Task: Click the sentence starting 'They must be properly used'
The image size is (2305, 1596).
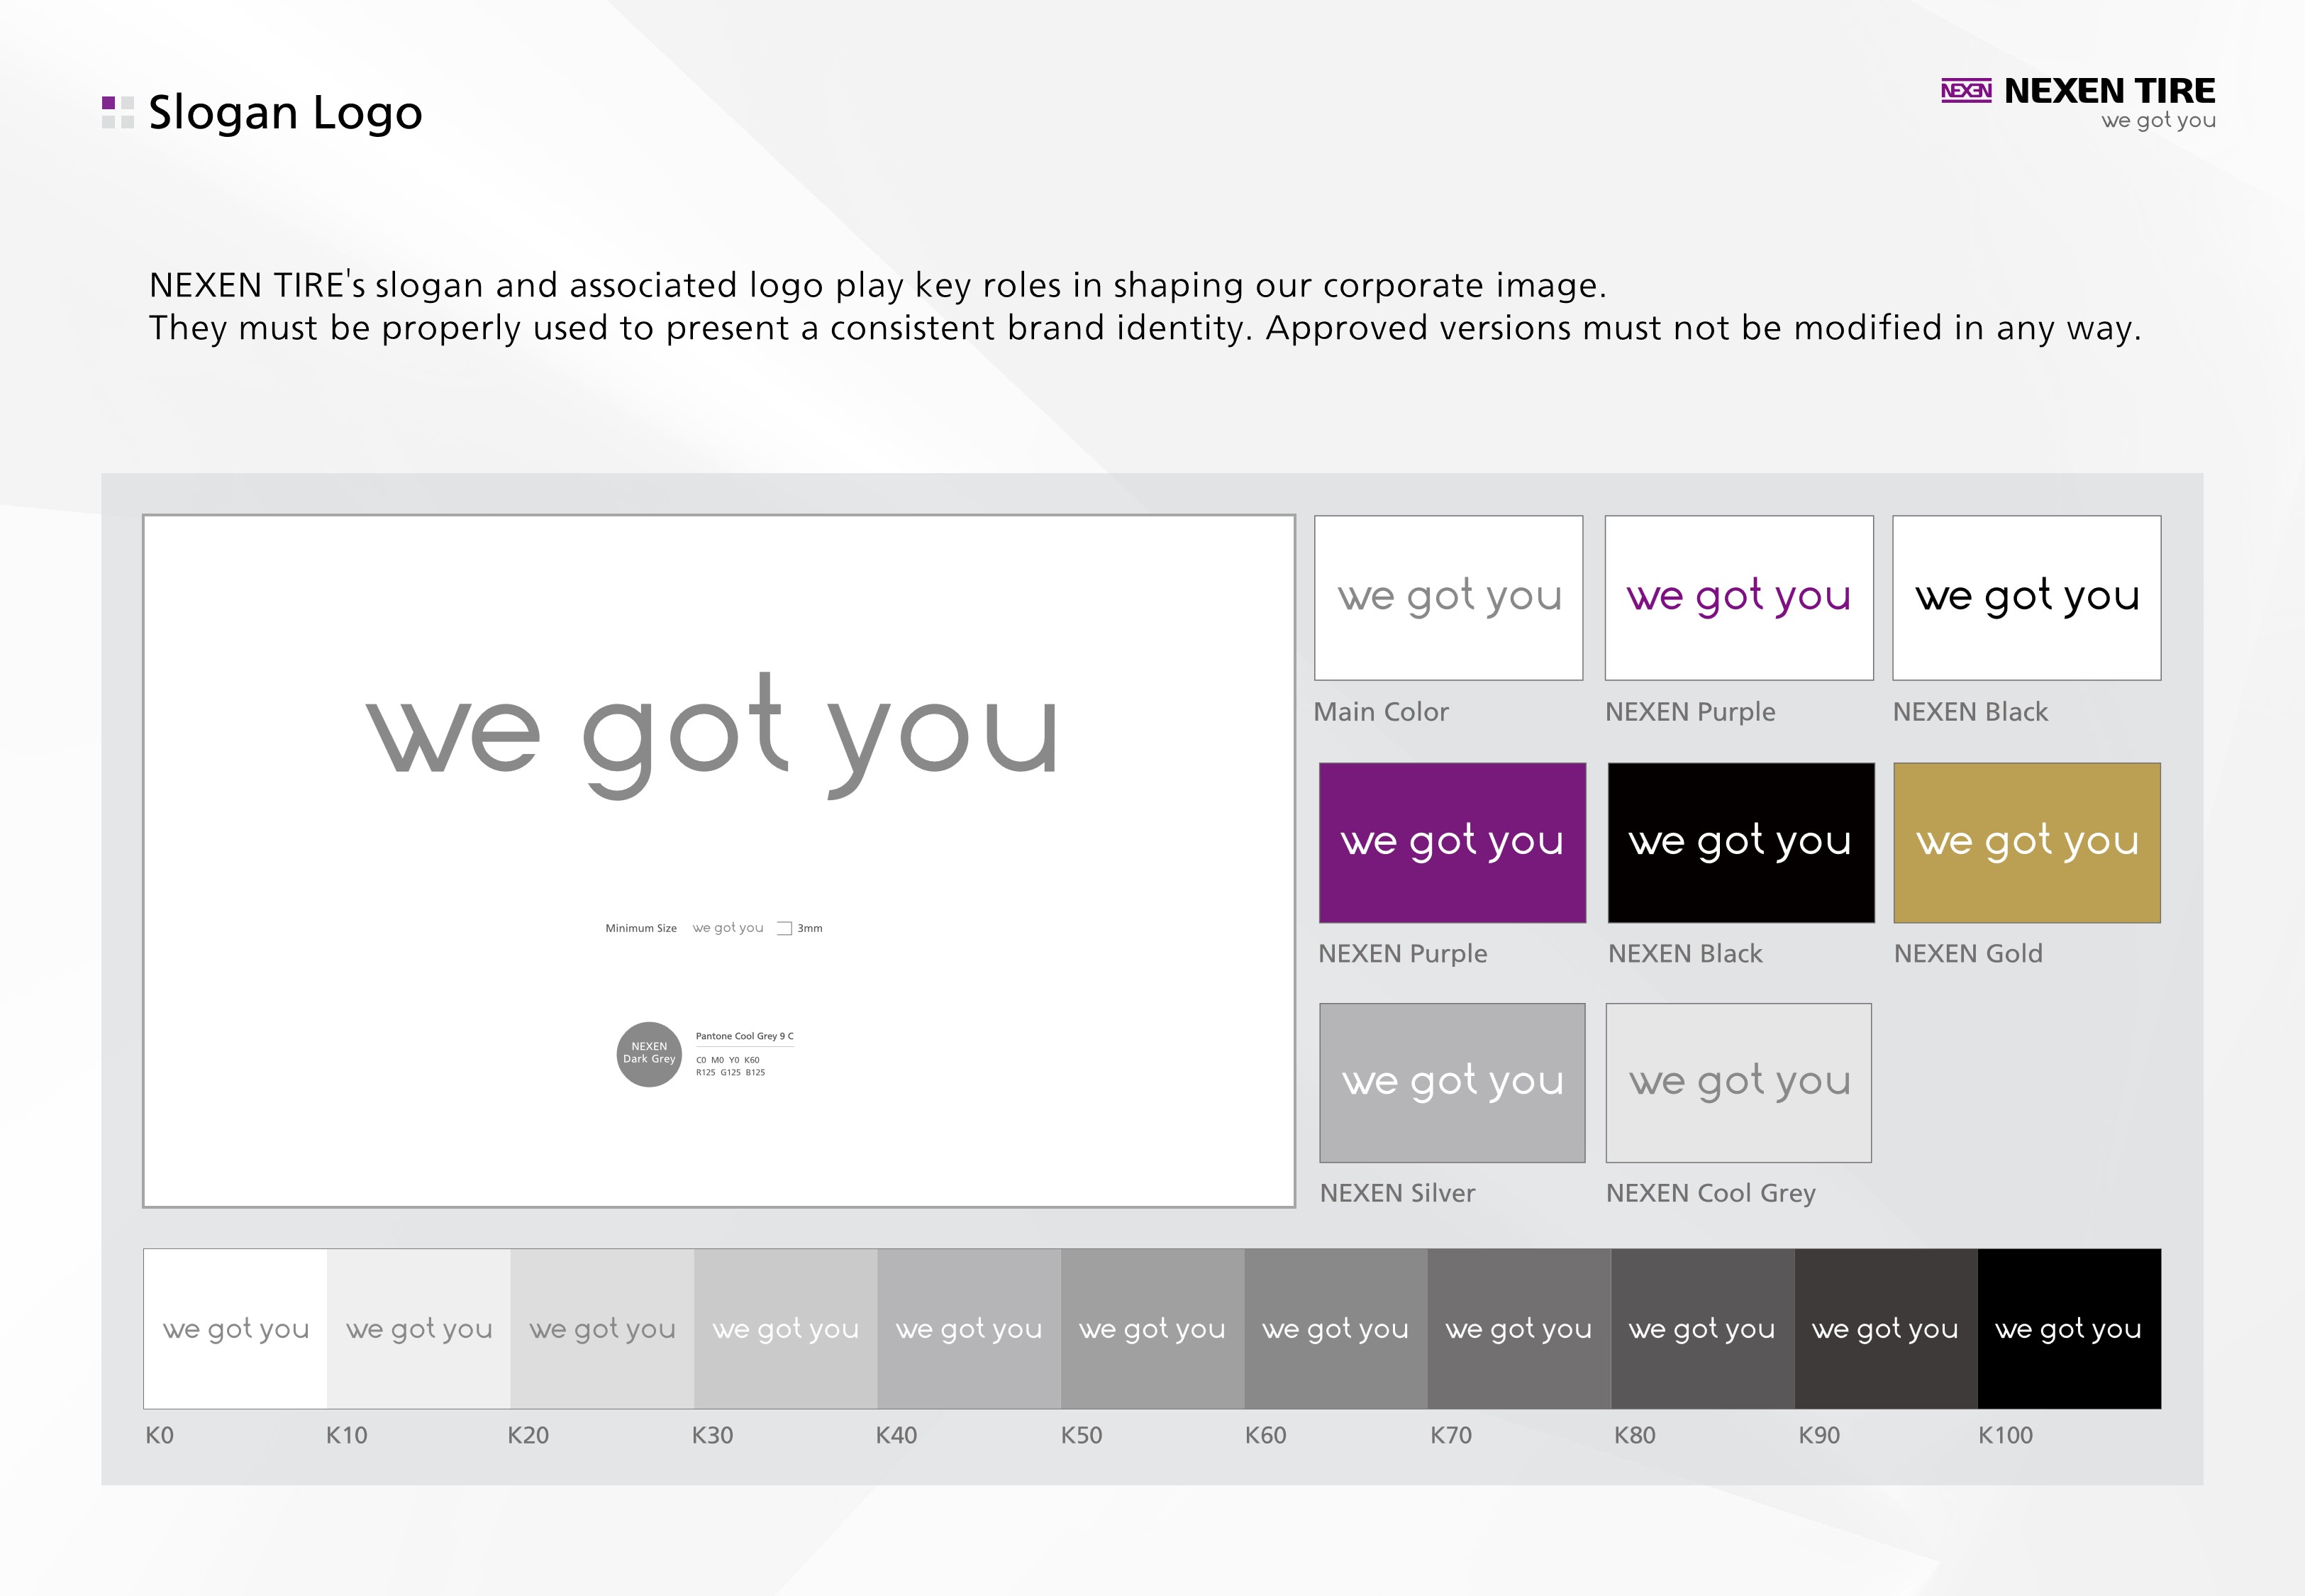Action: pos(1145,328)
